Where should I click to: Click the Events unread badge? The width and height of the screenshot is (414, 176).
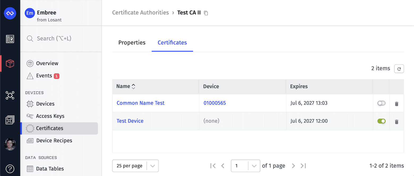(x=57, y=76)
